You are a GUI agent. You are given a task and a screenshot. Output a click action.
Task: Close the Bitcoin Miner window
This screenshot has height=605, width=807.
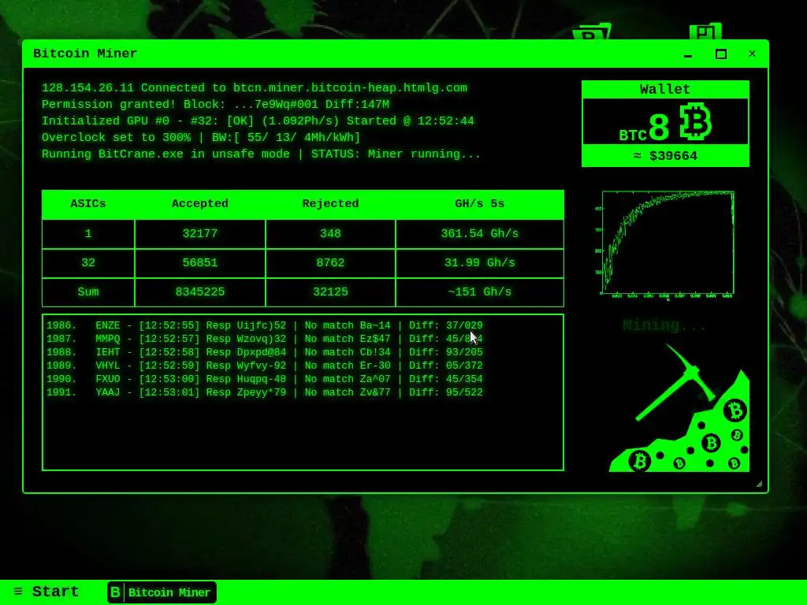tap(752, 54)
